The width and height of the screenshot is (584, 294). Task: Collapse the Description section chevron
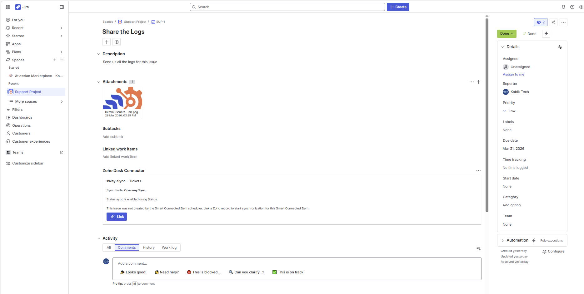pos(98,54)
